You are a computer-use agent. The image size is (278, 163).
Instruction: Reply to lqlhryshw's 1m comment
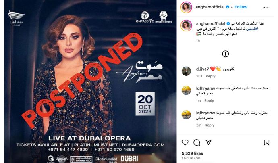[x=209, y=101]
